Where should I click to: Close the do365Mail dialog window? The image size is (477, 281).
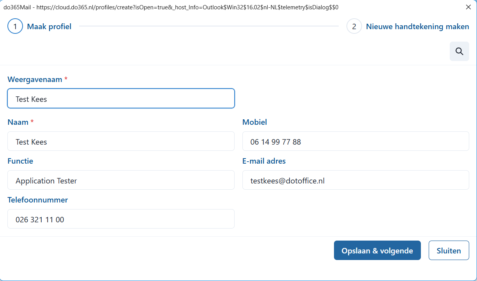468,7
